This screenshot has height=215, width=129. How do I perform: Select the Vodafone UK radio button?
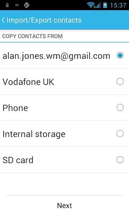coord(120,81)
